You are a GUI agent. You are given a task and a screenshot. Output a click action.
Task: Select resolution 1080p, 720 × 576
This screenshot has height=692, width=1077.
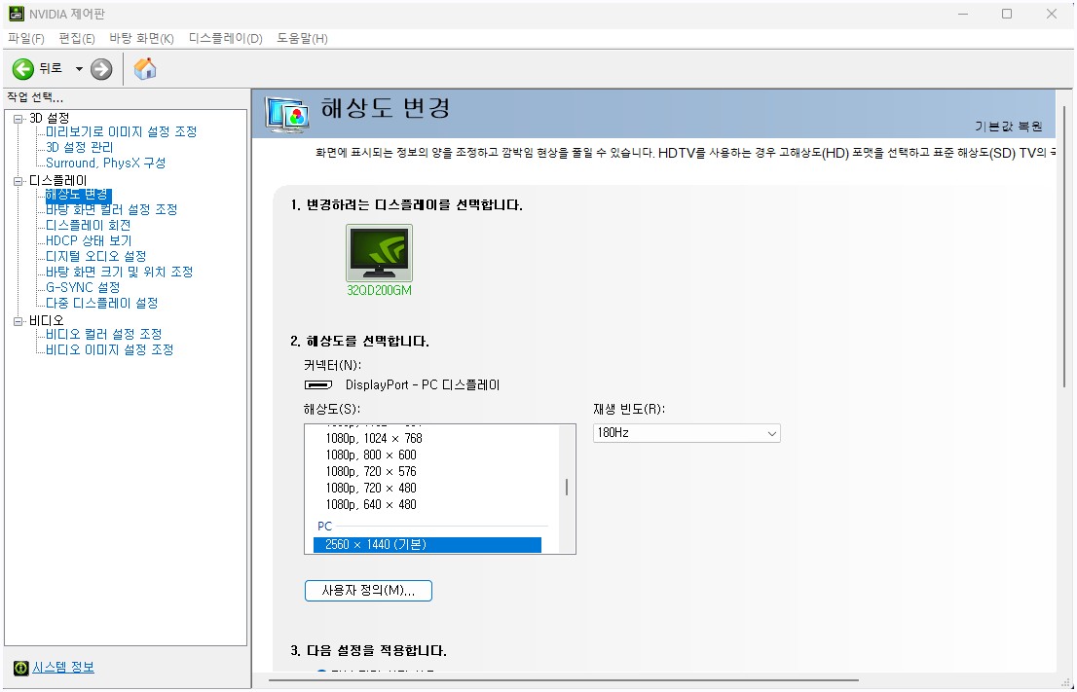point(371,472)
